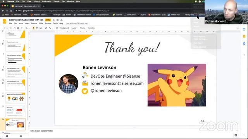Click the move to folder icon
The image size is (248, 139).
[x=57, y=20]
